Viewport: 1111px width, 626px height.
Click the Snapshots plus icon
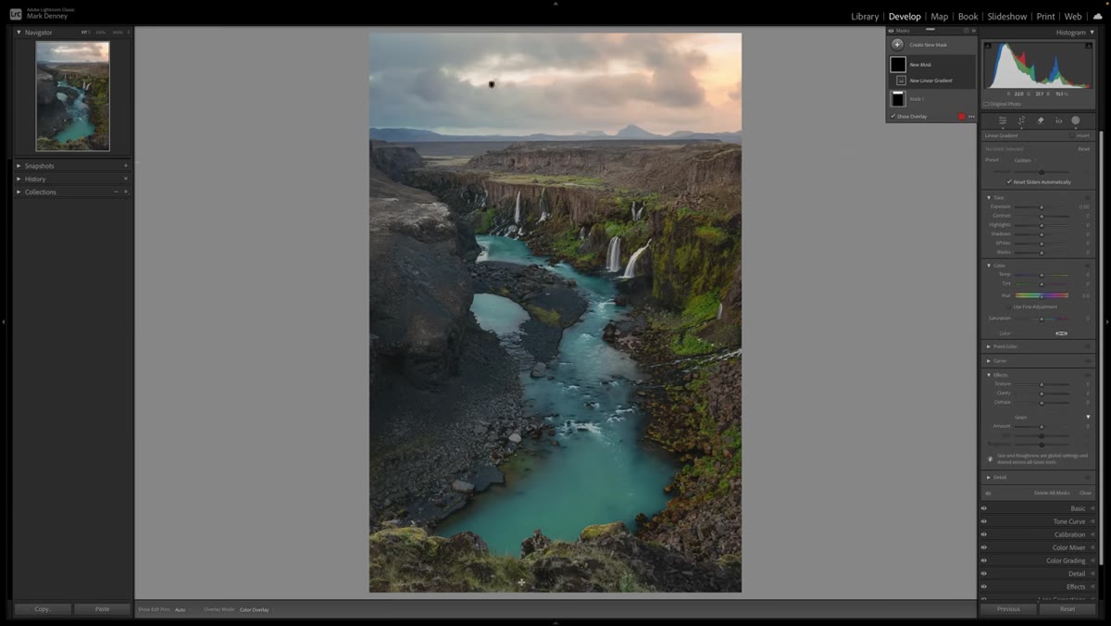tap(126, 166)
